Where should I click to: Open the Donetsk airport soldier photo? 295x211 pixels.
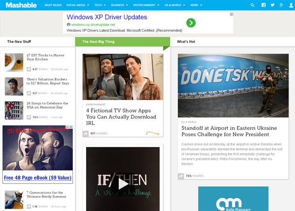pyautogui.click(x=233, y=86)
